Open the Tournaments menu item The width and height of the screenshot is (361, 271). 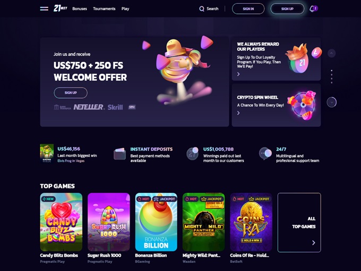point(104,8)
